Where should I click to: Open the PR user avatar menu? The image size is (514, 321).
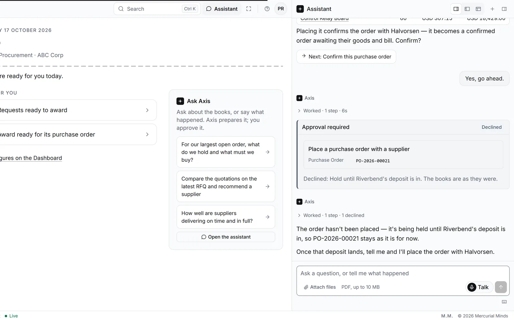(281, 9)
